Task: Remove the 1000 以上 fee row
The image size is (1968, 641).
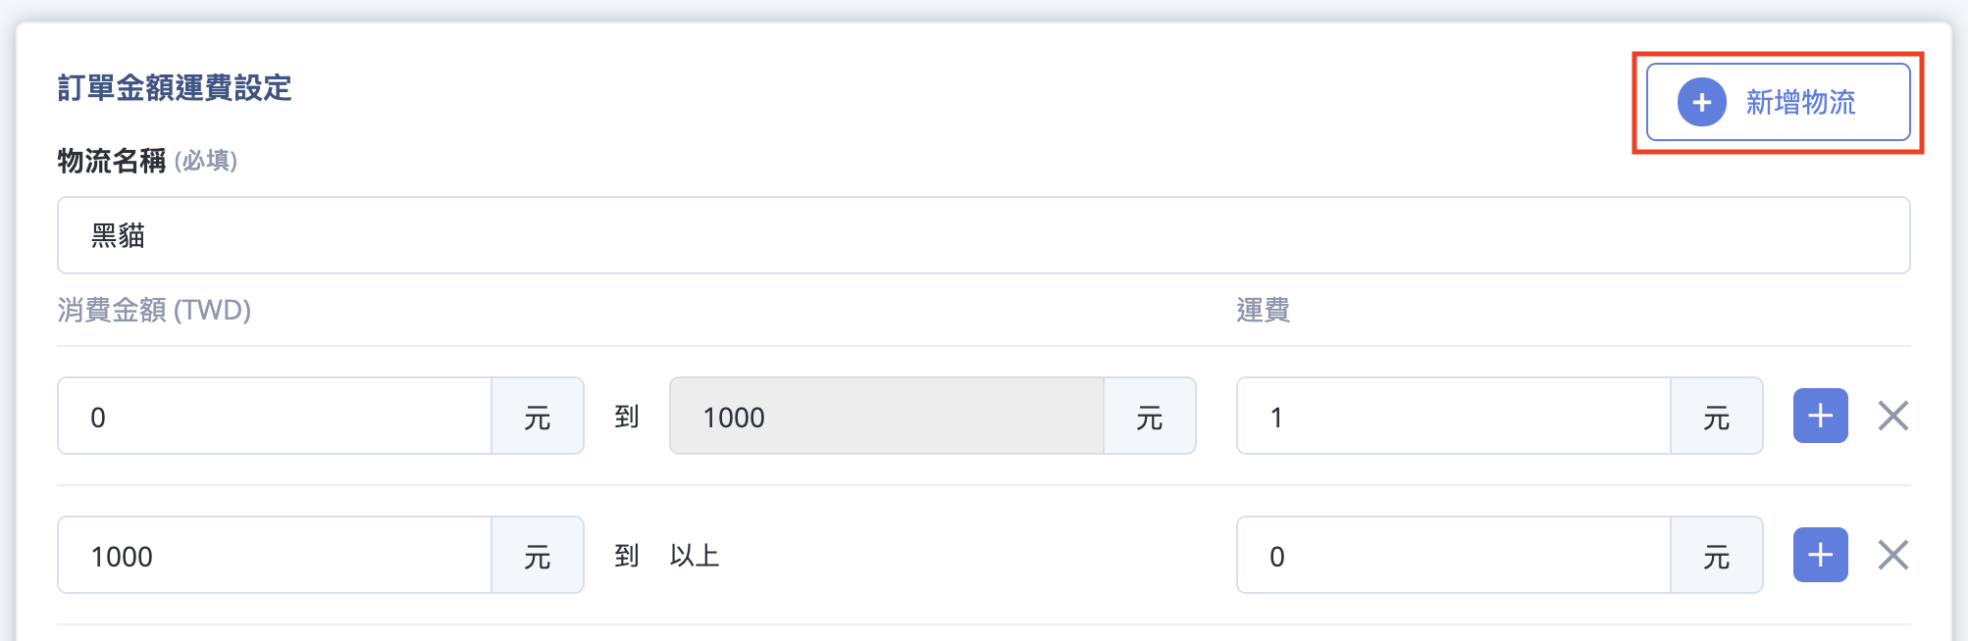Action: tap(1893, 555)
